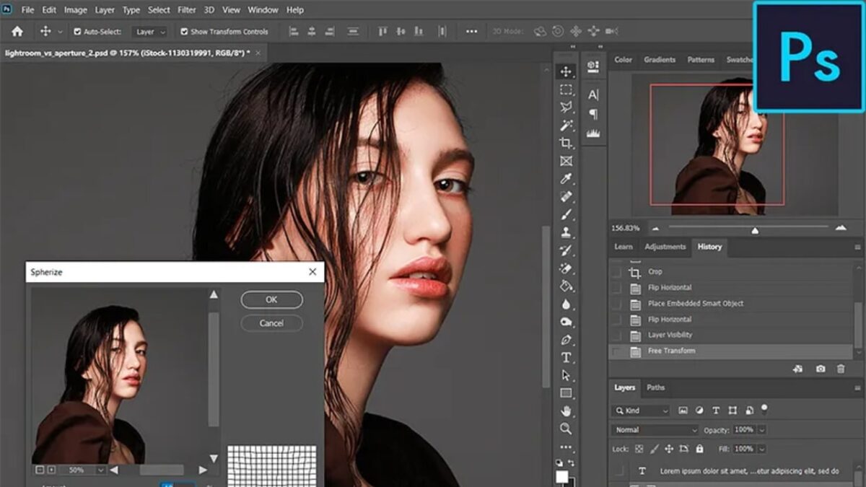Select the History Brush tool
Screen dimensions: 866x487
click(x=567, y=250)
